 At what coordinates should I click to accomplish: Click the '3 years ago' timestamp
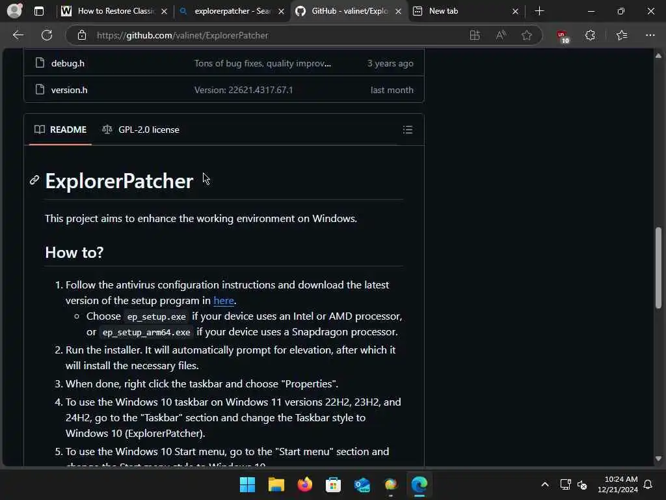coord(390,63)
